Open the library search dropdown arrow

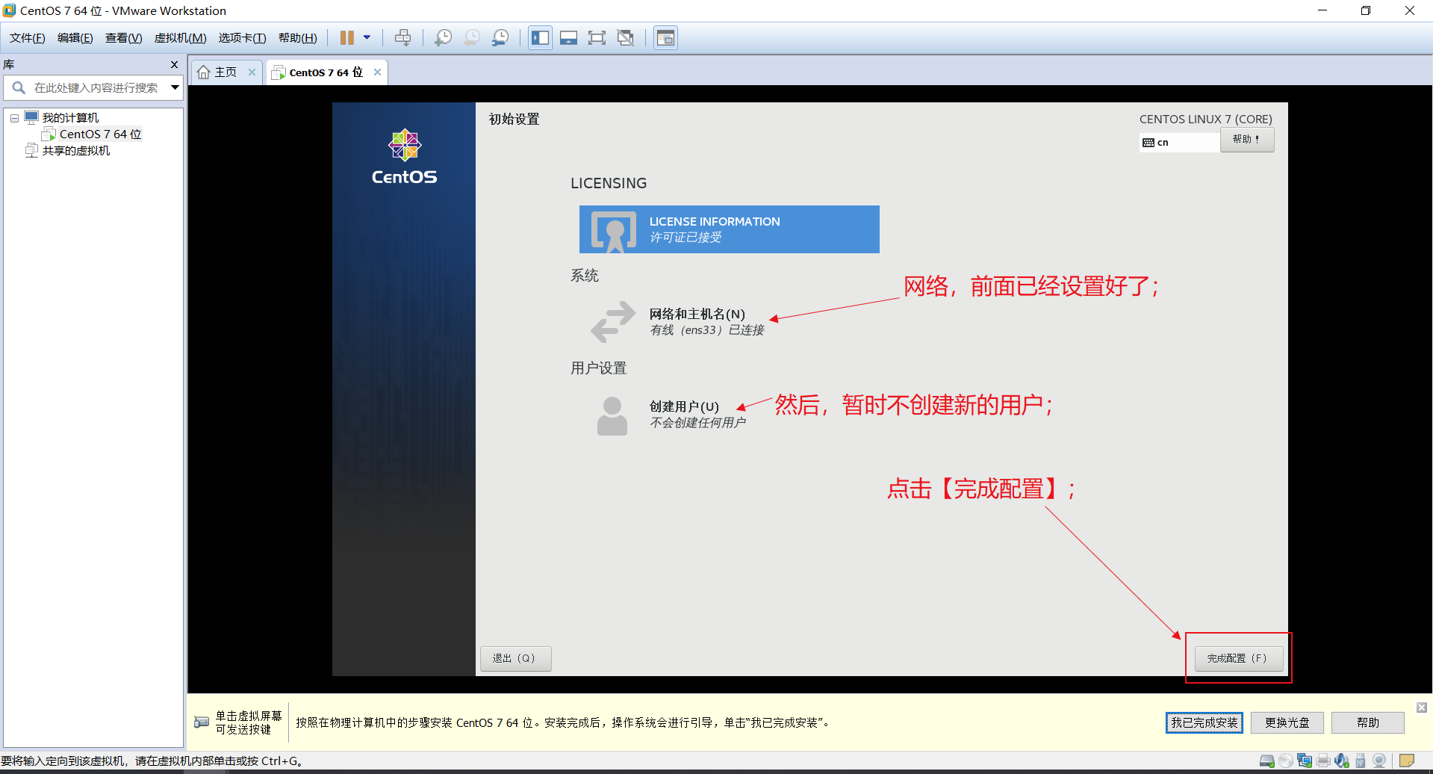tap(175, 88)
